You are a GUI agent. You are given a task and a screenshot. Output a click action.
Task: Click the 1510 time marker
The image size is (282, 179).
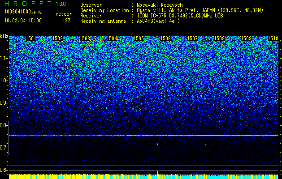pos(273,38)
